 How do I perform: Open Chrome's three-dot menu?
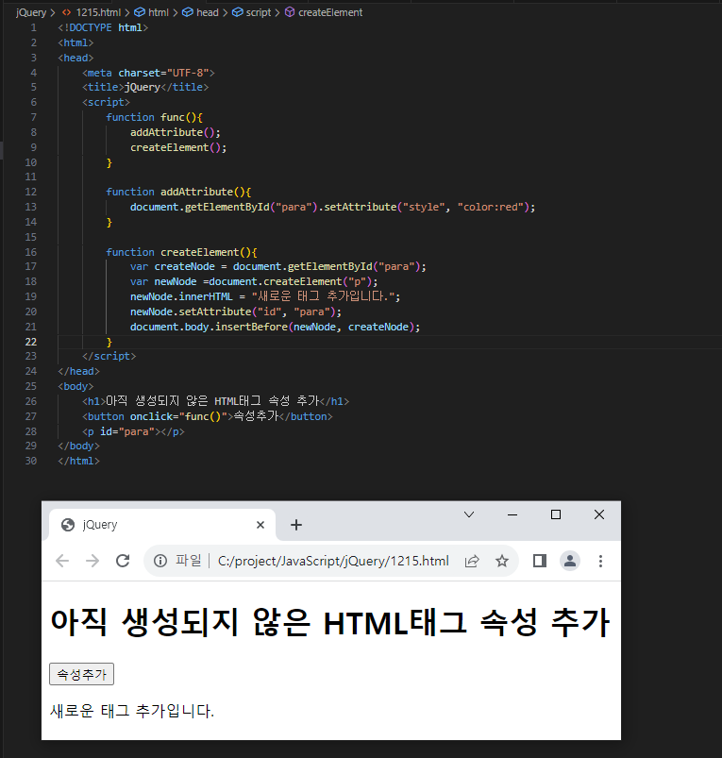pyautogui.click(x=600, y=561)
